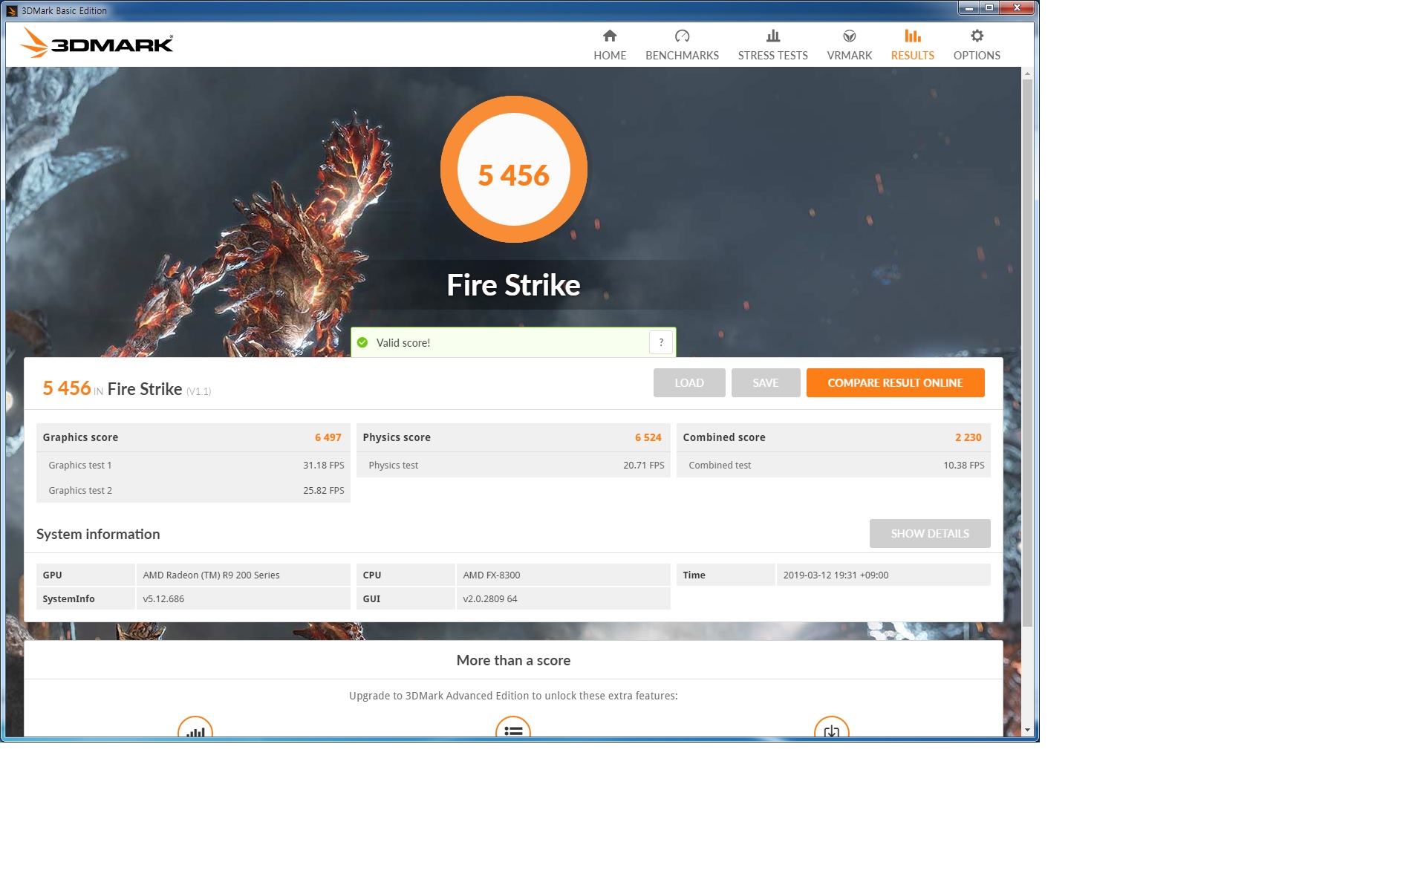Click the vertical scrollbar thumb
Viewport: 1426px width, 891px height.
tap(1027, 353)
